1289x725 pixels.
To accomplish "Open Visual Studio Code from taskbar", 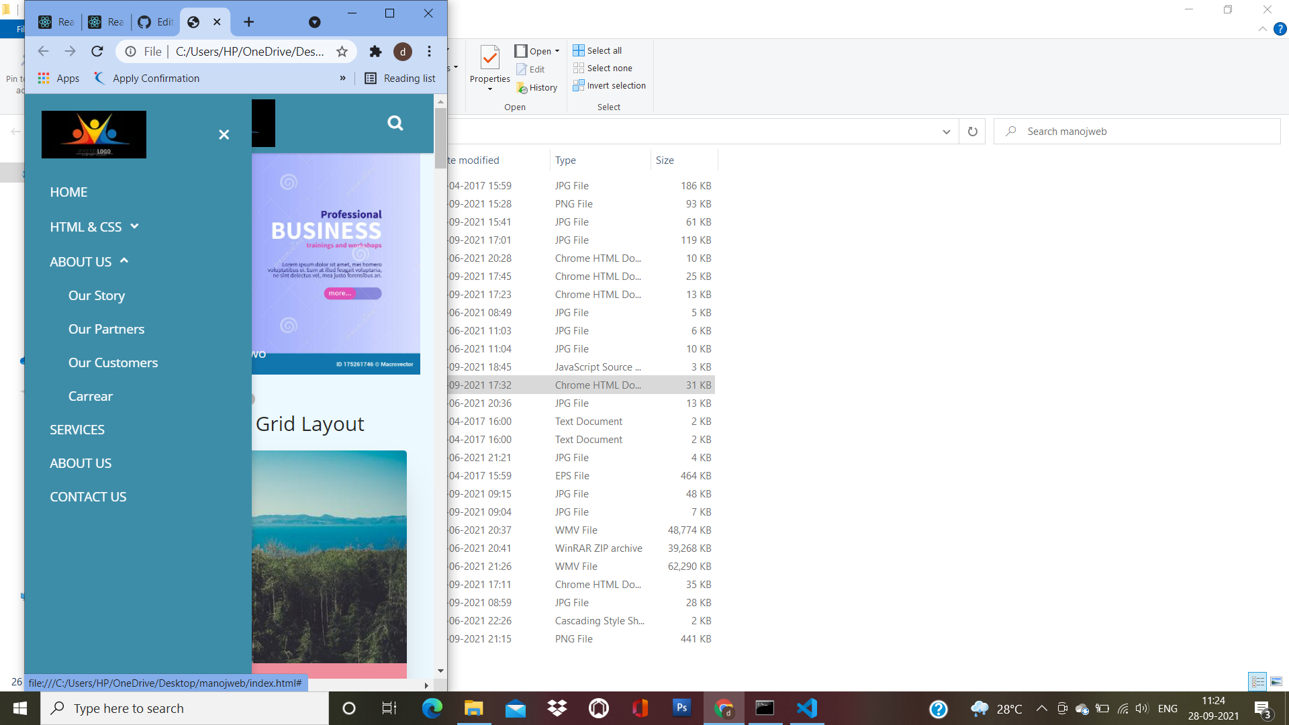I will pyautogui.click(x=807, y=708).
